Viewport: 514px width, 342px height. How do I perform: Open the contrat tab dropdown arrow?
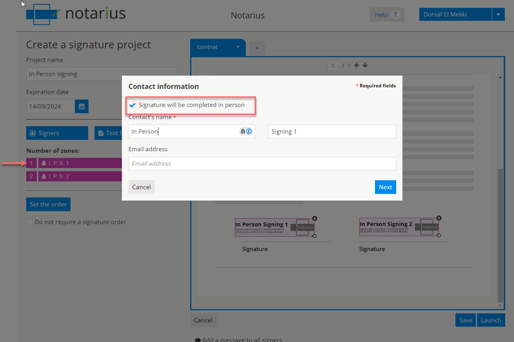(x=238, y=47)
